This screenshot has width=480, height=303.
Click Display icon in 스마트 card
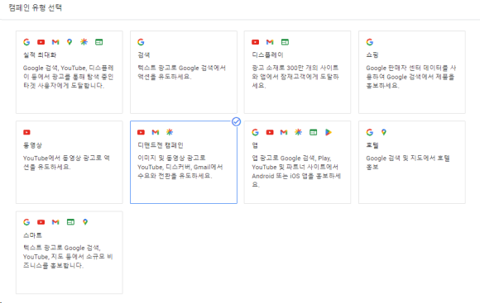(x=70, y=222)
